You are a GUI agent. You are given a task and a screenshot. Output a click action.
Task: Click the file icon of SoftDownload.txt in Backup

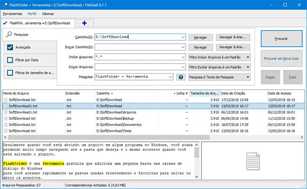6,118
